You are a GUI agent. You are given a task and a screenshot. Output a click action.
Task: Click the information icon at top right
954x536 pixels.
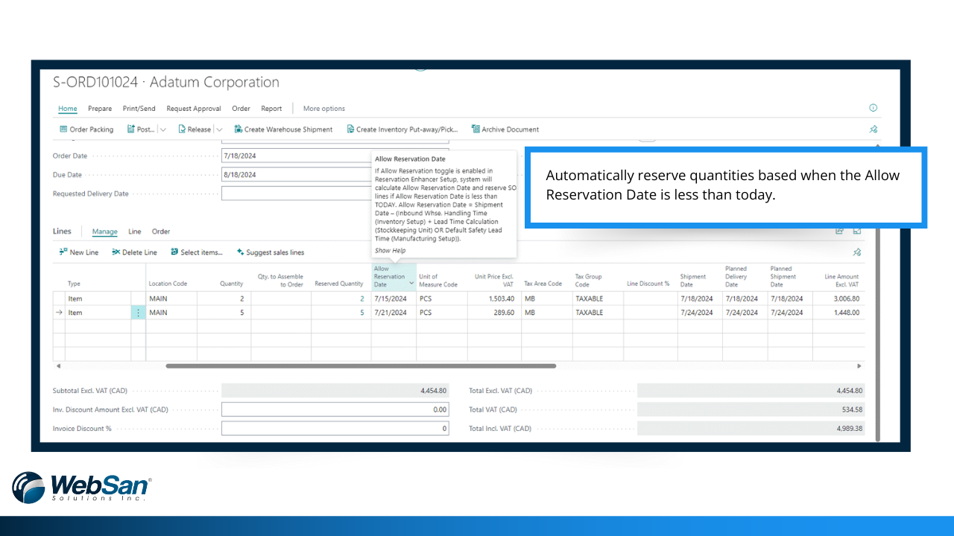(874, 108)
